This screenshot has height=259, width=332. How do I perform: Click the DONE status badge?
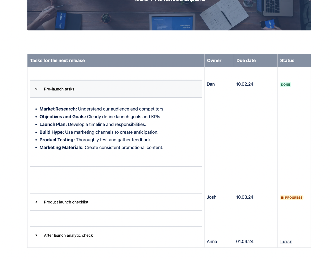(285, 85)
